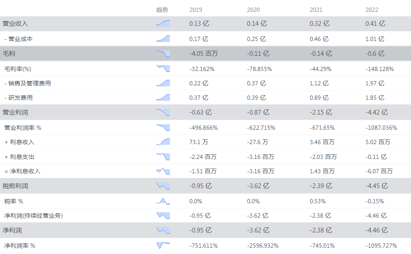Viewport: 411px width, 254px height.
Task: Select the 2019 column header
Action: [196, 10]
